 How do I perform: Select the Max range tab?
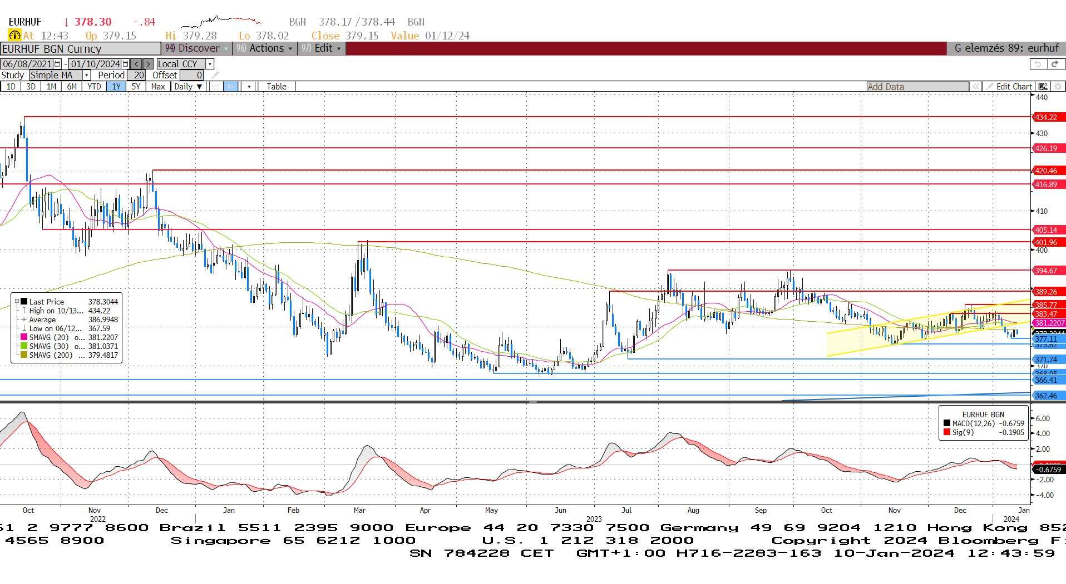tap(158, 87)
